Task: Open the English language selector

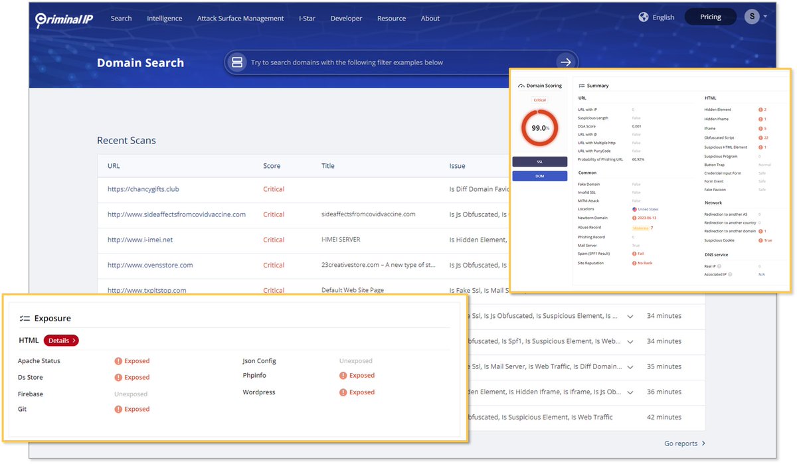Action: click(x=663, y=17)
